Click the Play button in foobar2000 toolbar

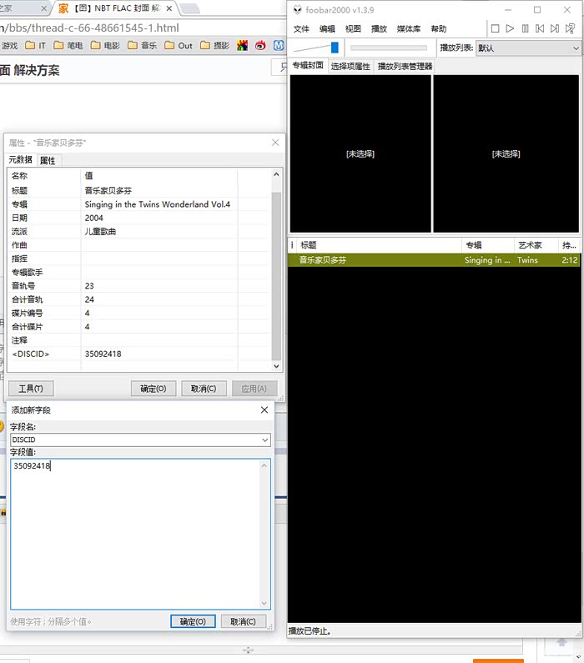(510, 28)
